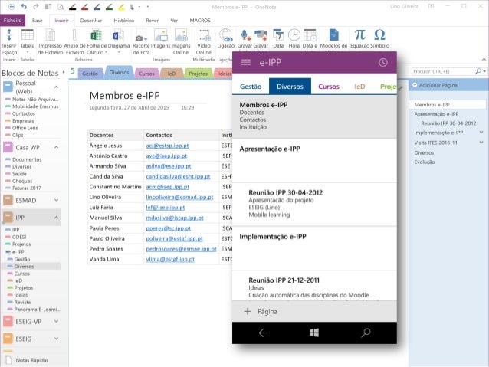Screen dimensions: 489x367
Task: Collapse the Pessoal (Web) notebook
Action: pyautogui.click(x=57, y=87)
